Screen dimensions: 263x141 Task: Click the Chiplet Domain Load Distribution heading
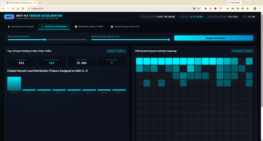tap(48, 71)
